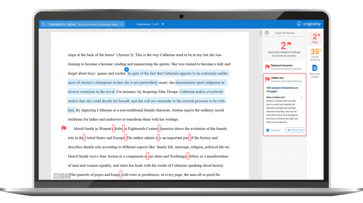Click the Investigate link
The image size is (363, 203).
(x=274, y=130)
